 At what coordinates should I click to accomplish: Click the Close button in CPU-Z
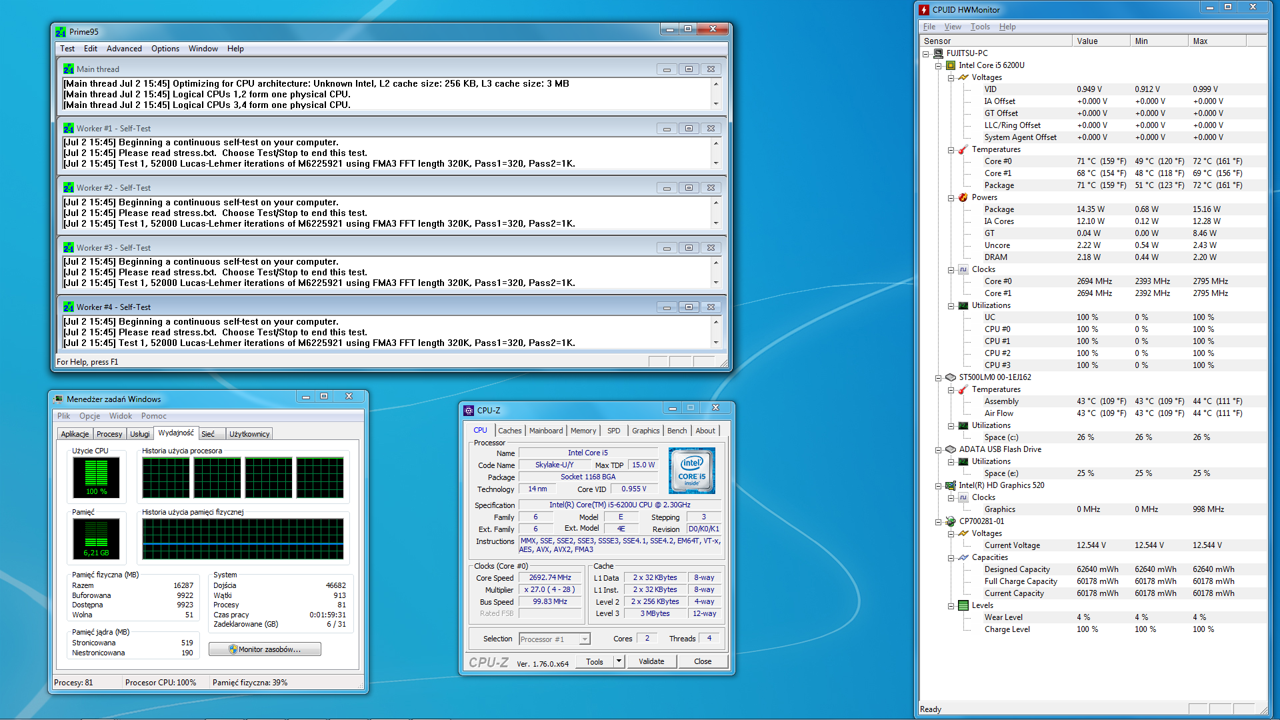pos(703,661)
